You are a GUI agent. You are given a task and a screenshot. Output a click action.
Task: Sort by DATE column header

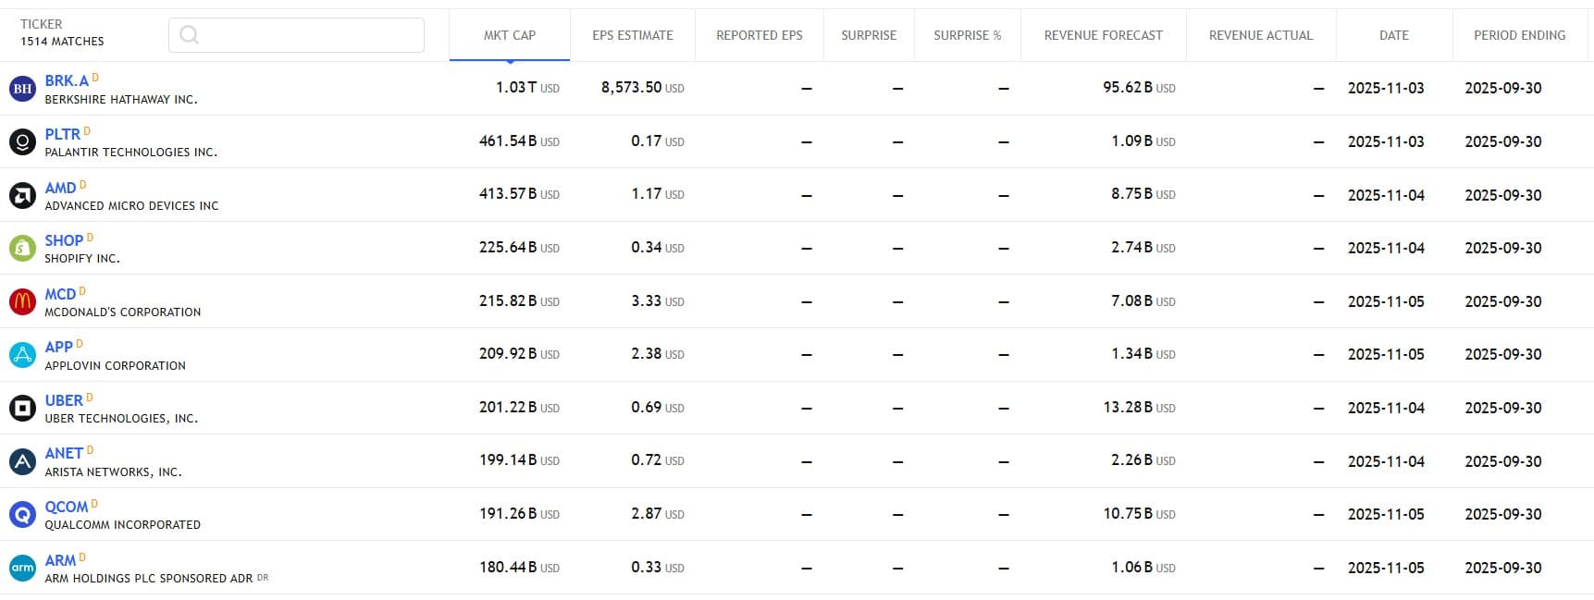coord(1393,35)
